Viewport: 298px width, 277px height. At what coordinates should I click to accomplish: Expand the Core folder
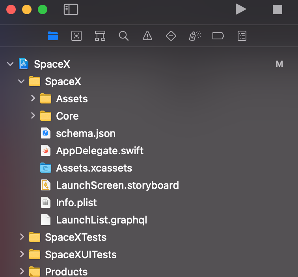pyautogui.click(x=33, y=116)
